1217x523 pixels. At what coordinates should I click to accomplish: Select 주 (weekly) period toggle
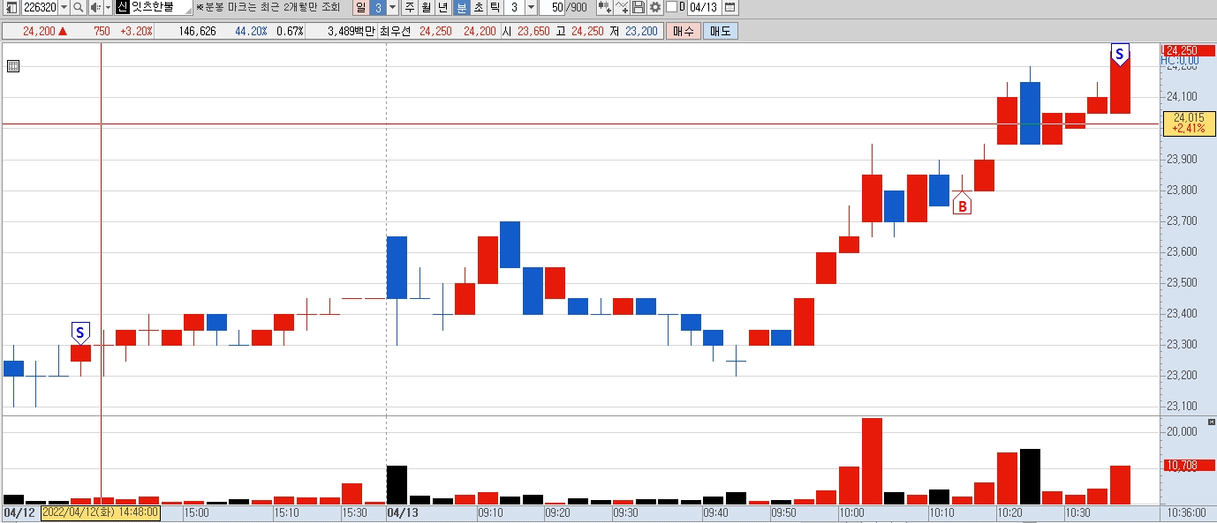pos(410,7)
